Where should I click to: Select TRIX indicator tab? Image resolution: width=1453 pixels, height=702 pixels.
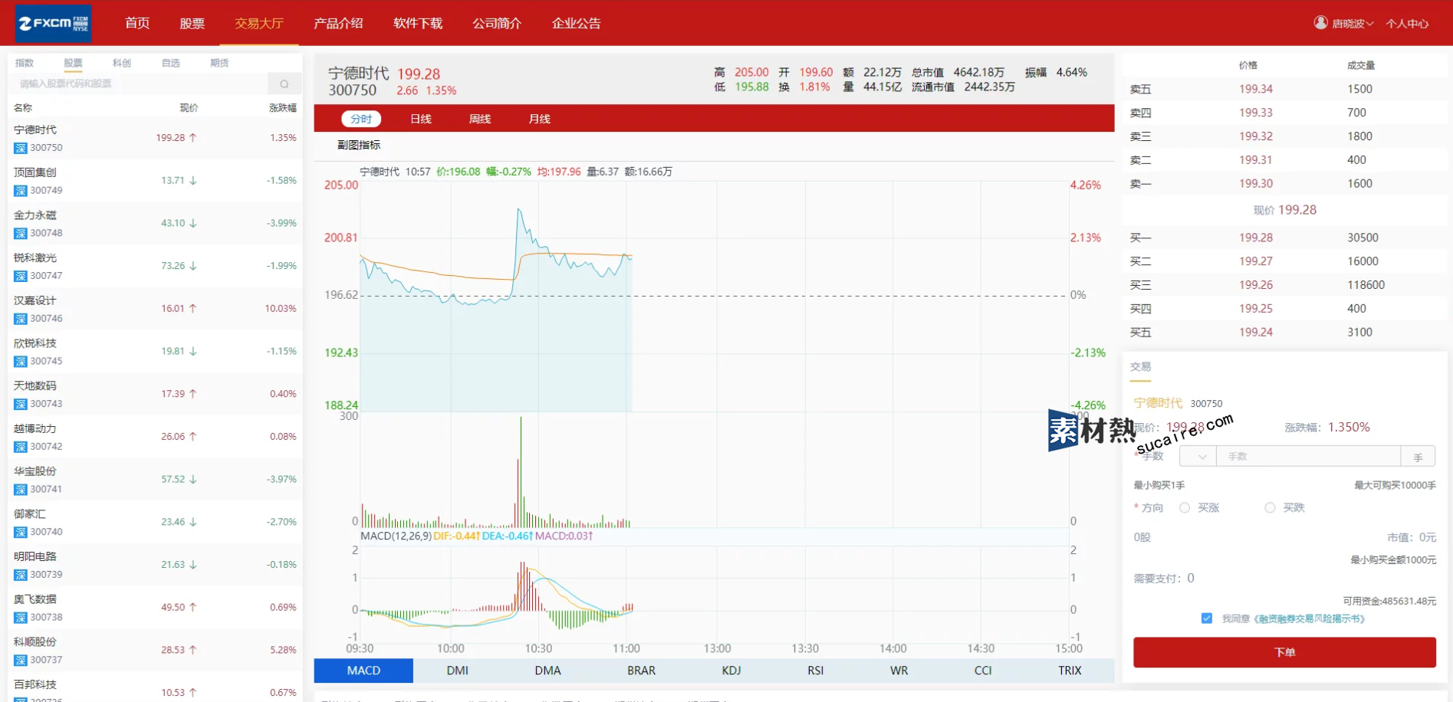pos(1070,671)
